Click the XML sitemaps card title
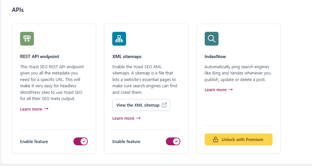The height and width of the screenshot is (166, 312). 127,56
